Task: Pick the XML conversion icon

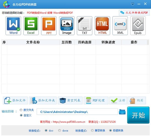Action: [120, 26]
